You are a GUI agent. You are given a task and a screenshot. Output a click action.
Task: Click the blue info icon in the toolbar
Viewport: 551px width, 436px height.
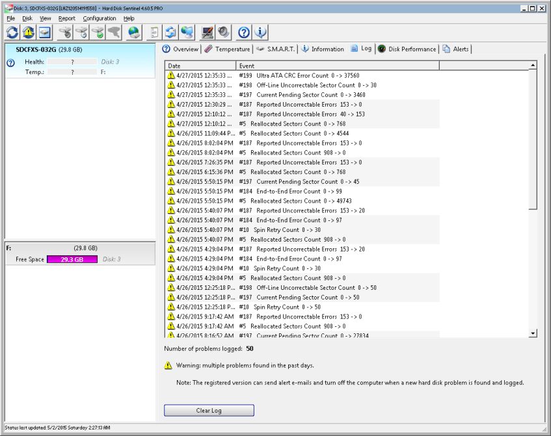tap(260, 32)
